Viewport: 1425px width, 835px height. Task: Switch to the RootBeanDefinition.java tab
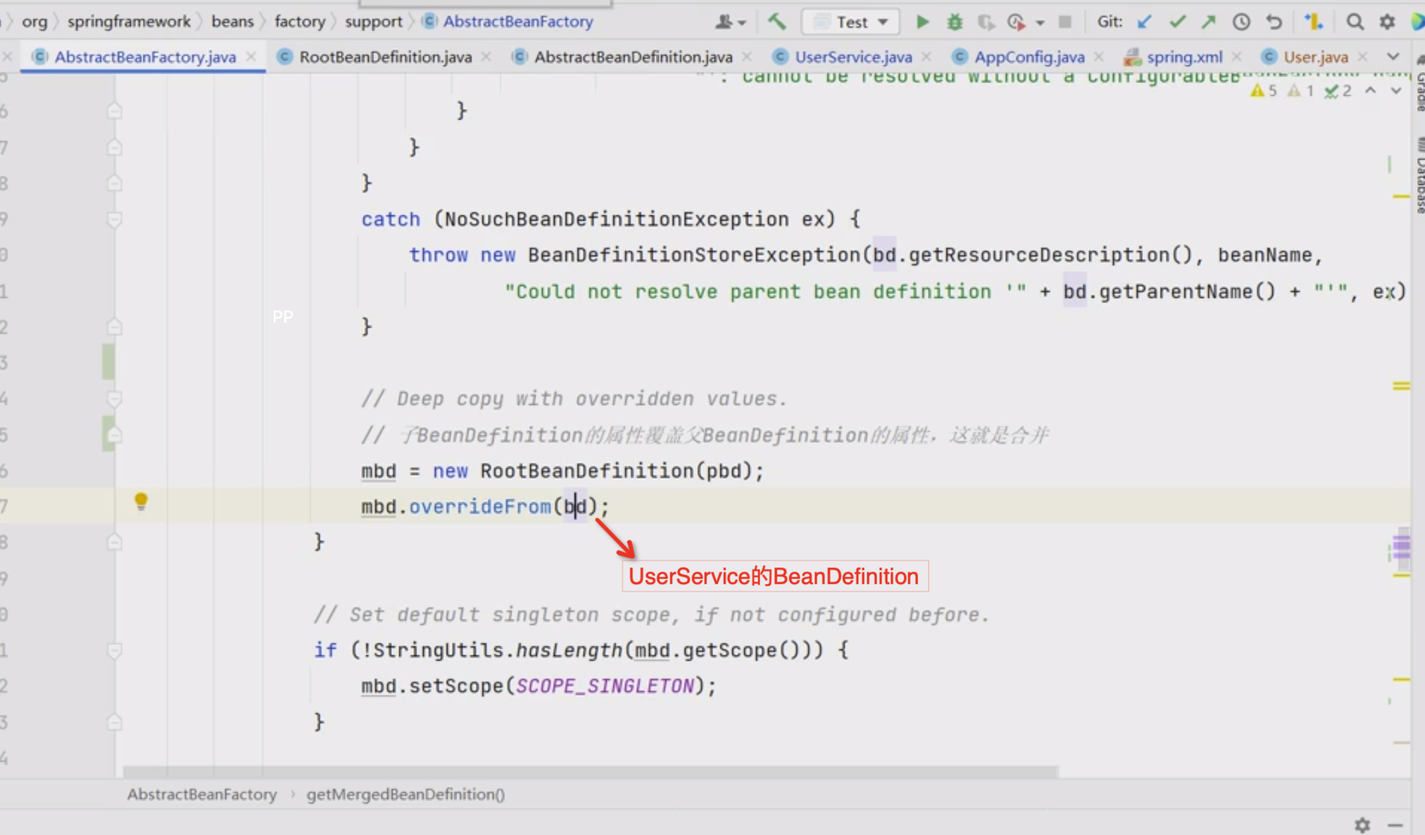(385, 57)
